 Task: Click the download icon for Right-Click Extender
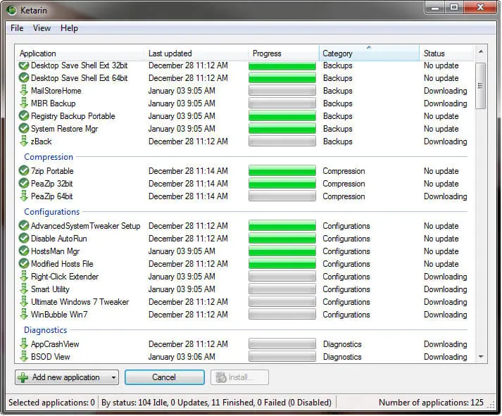[x=24, y=277]
